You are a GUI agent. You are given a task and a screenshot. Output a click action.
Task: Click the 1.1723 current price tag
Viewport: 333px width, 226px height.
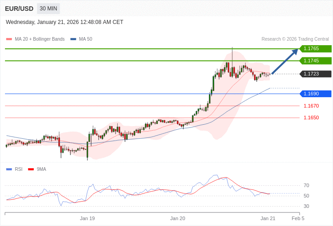coord(315,74)
